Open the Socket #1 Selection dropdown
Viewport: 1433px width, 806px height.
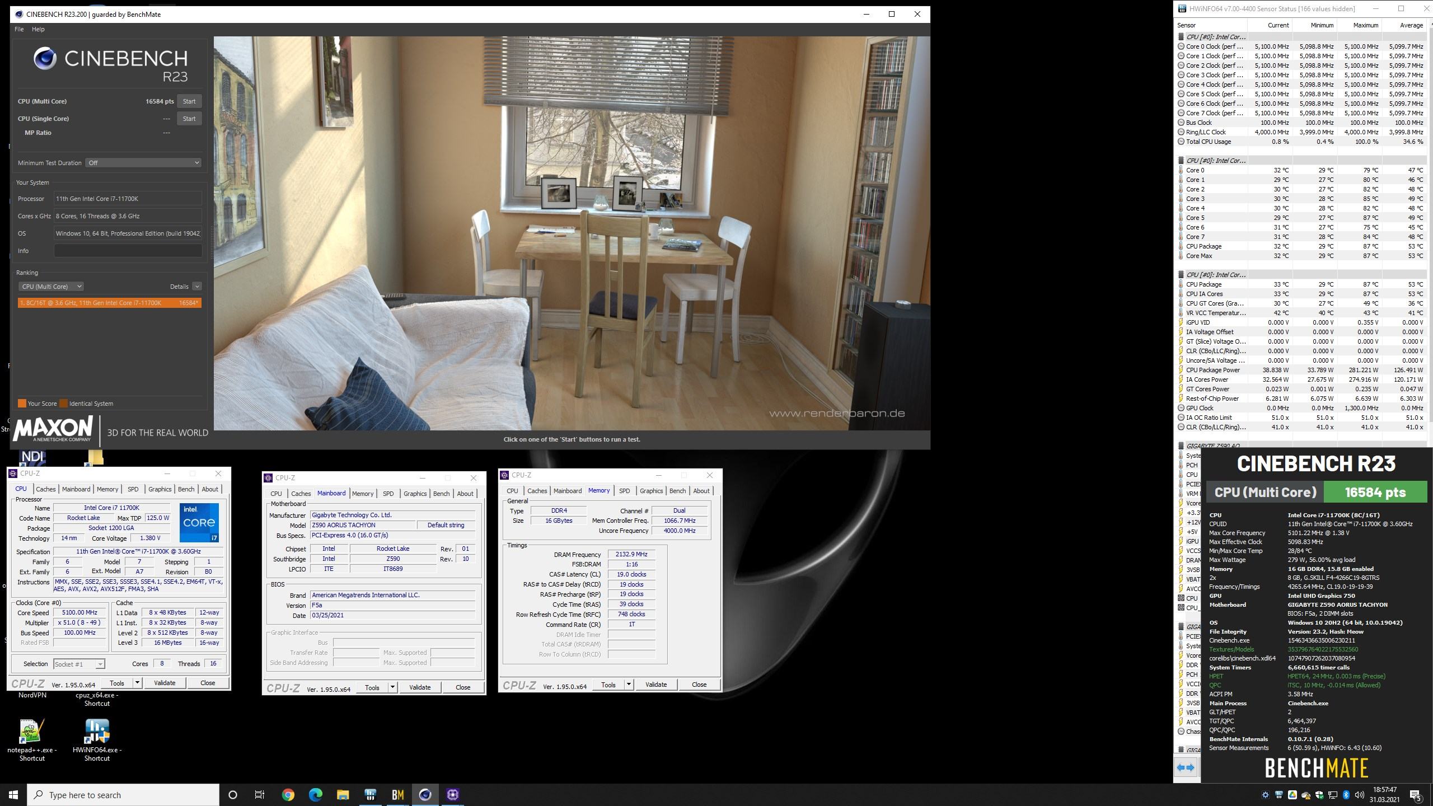(79, 664)
